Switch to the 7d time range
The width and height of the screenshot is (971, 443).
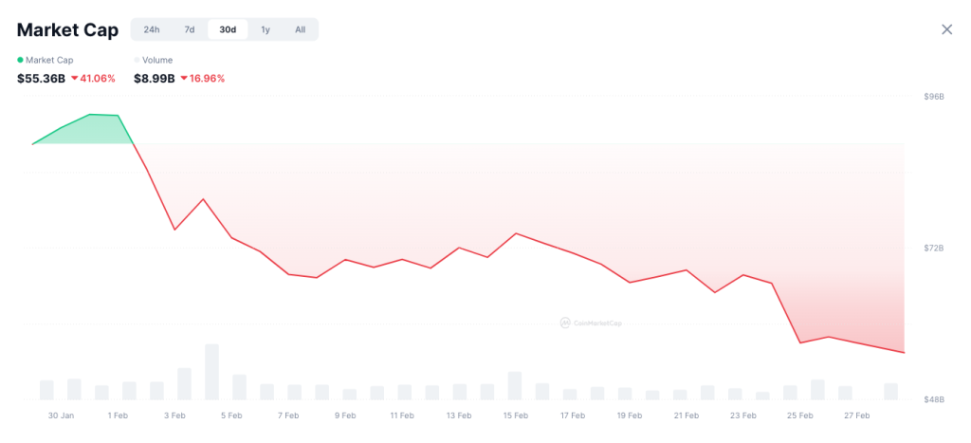tap(190, 29)
